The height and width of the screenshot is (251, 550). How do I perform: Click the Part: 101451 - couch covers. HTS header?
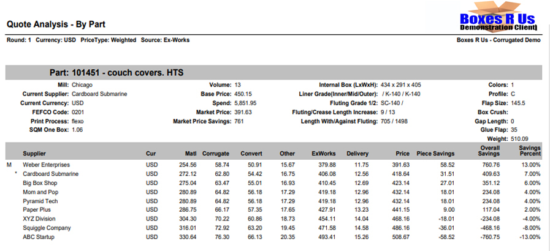tap(116, 73)
